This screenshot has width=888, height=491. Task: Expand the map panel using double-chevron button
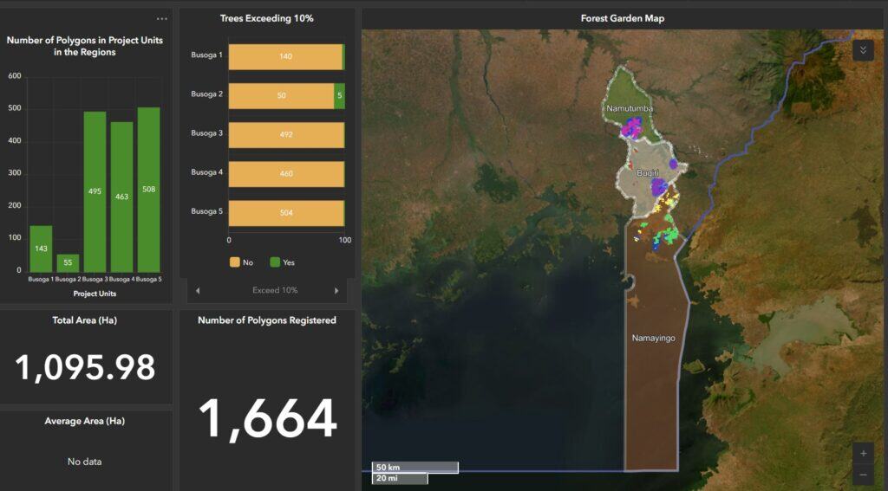[863, 50]
